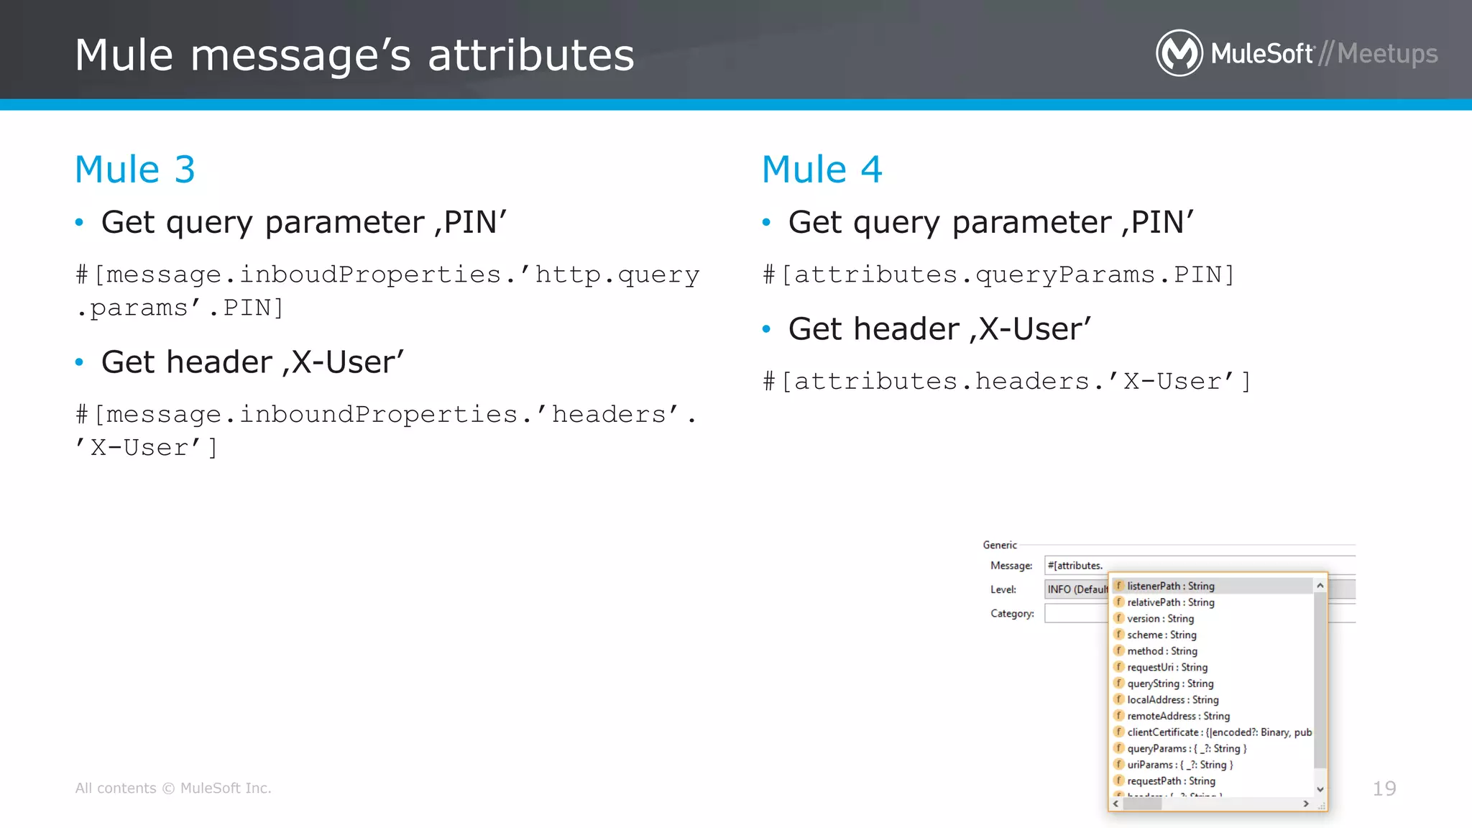The height and width of the screenshot is (828, 1472).
Task: Click the field icon beside method
Action: [x=1119, y=650]
